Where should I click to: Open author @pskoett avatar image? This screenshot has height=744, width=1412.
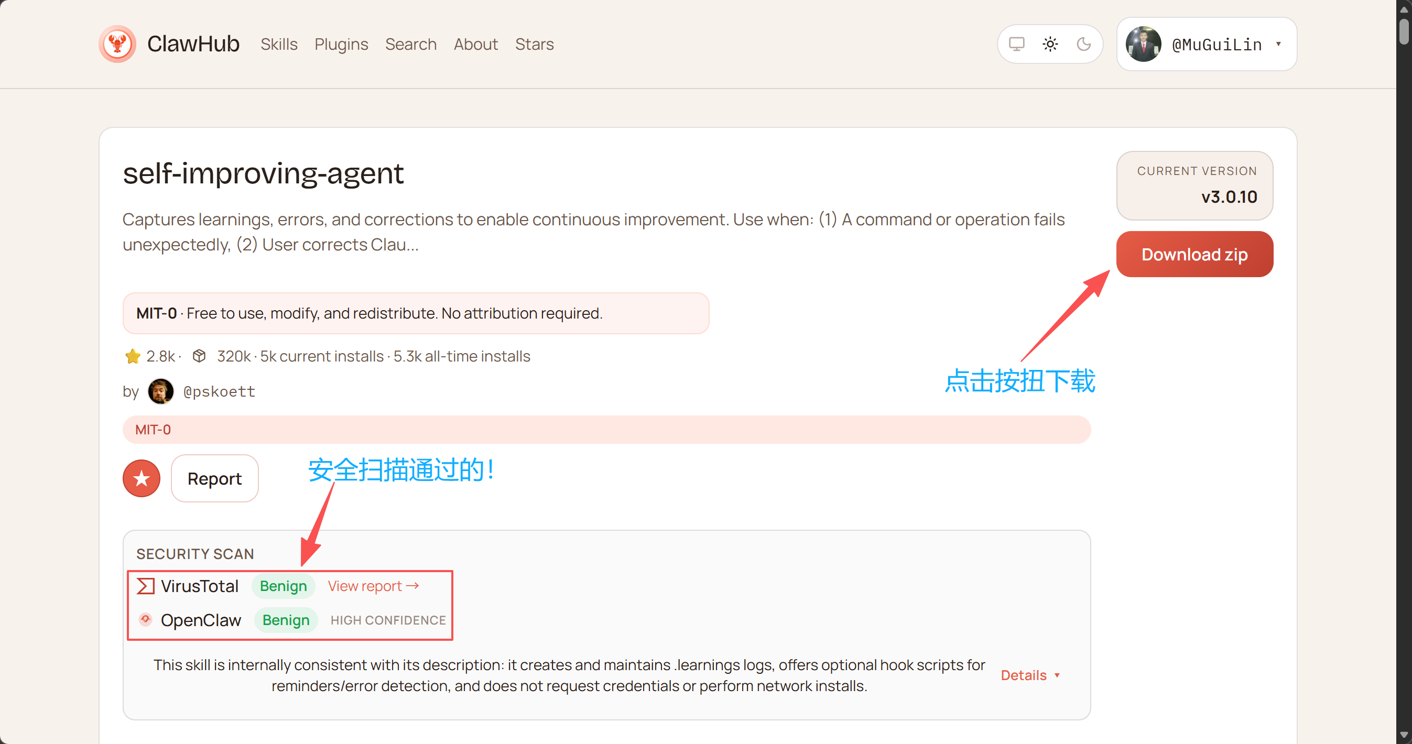[x=160, y=391]
